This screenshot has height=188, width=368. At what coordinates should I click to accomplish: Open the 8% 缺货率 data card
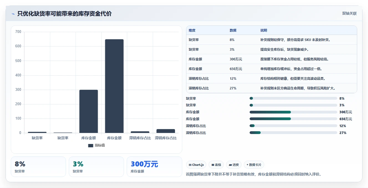tap(38, 167)
